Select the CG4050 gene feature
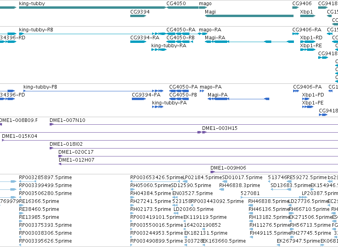The height and width of the screenshot is (247, 338). click(x=183, y=8)
